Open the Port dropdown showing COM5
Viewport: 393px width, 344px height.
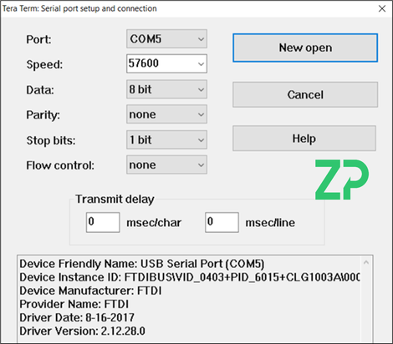click(x=166, y=39)
